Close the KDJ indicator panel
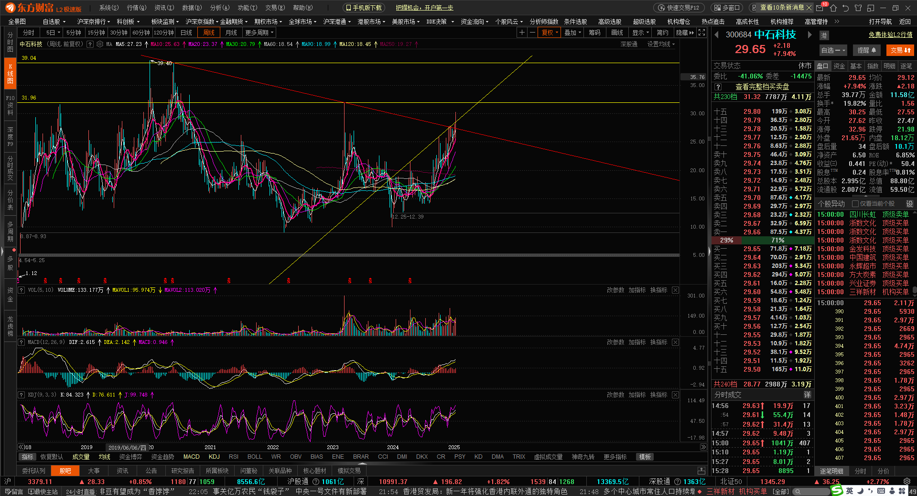This screenshot has width=917, height=496. click(675, 395)
